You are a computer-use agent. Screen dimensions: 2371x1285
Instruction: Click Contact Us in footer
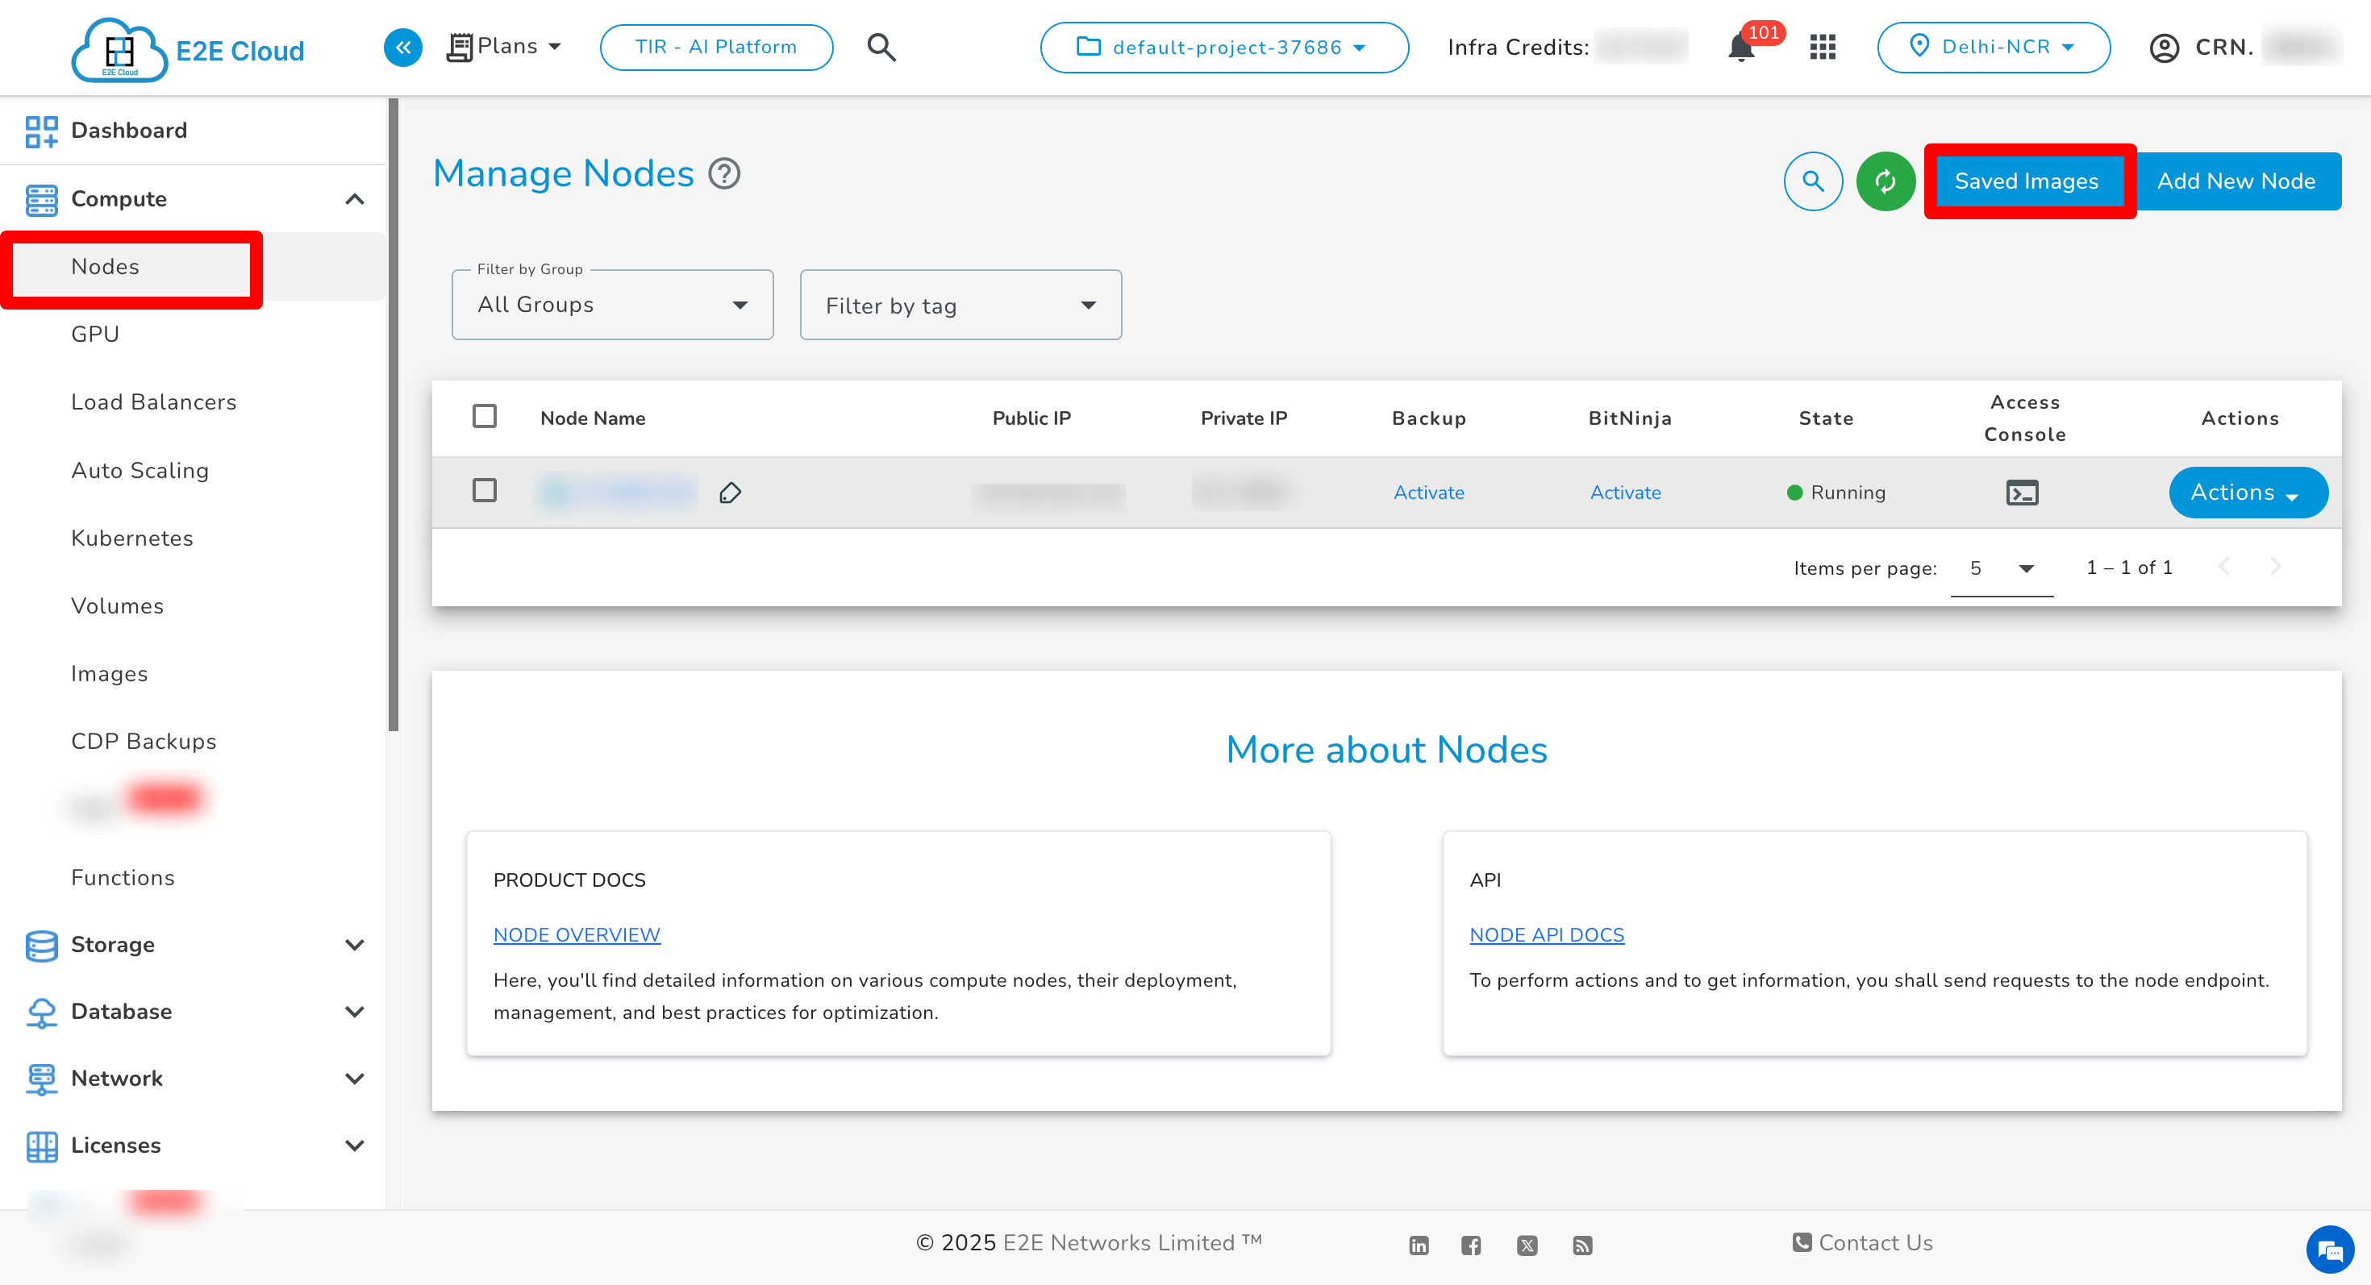[x=1863, y=1243]
